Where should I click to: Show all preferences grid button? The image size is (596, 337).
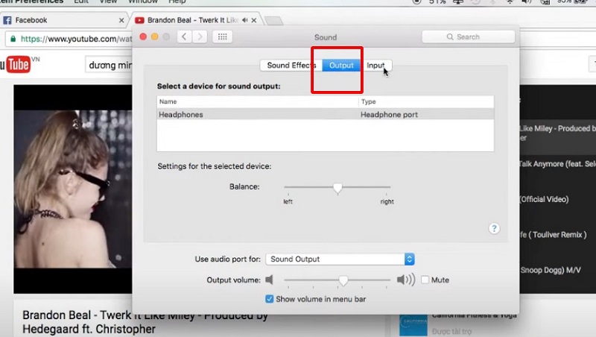222,37
